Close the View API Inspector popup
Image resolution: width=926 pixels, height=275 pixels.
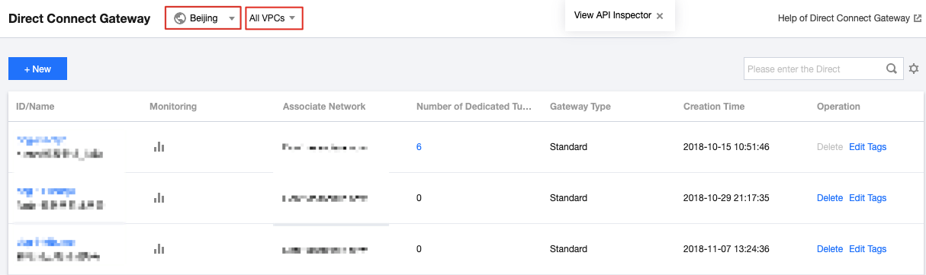click(660, 15)
